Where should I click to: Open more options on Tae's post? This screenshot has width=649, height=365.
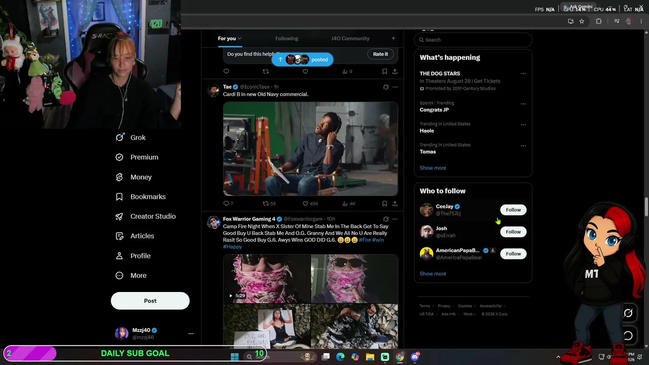[x=395, y=87]
